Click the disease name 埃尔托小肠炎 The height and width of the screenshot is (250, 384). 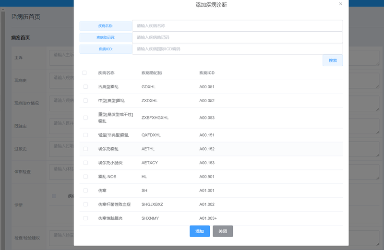pos(110,163)
